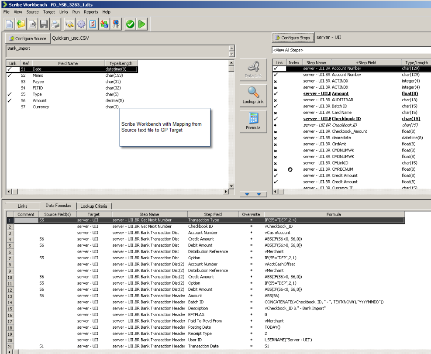
Task: Open the File menu
Action: pyautogui.click(x=6, y=12)
